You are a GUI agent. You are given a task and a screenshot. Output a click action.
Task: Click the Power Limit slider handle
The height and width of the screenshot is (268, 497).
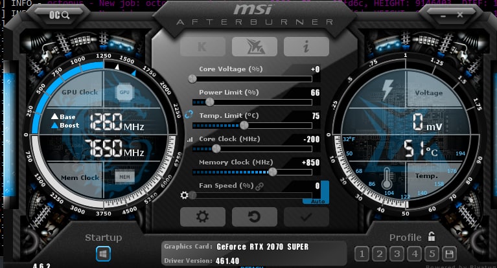209,102
